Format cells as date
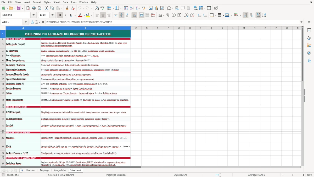The height and width of the screenshot is (177, 314). (x=179, y=15)
